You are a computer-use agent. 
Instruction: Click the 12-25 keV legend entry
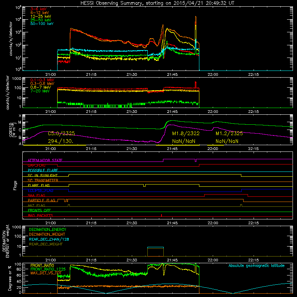pyautogui.click(x=40, y=16)
